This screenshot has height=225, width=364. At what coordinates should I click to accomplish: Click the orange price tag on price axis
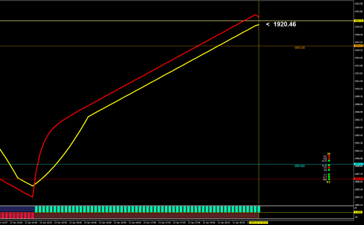pyautogui.click(x=359, y=46)
